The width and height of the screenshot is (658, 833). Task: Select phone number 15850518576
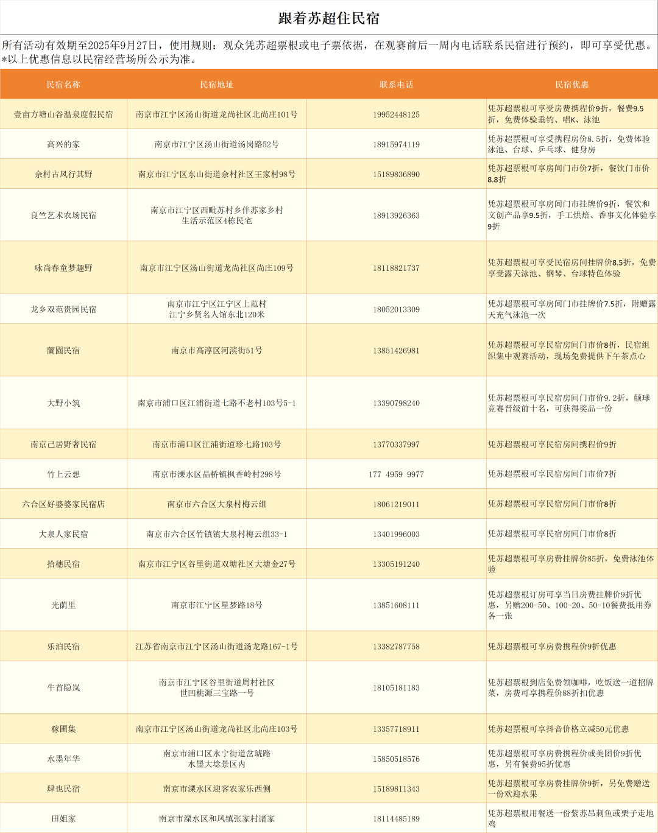click(x=396, y=759)
